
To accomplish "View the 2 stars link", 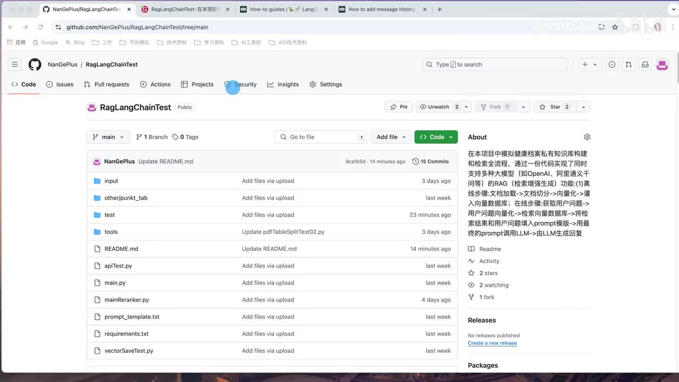I will pyautogui.click(x=483, y=273).
